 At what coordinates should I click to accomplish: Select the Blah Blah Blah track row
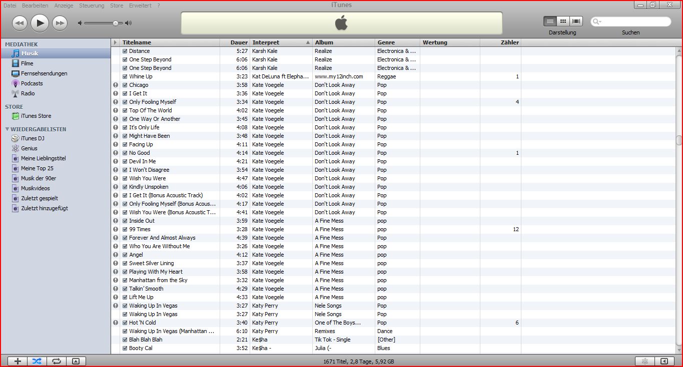click(x=393, y=340)
